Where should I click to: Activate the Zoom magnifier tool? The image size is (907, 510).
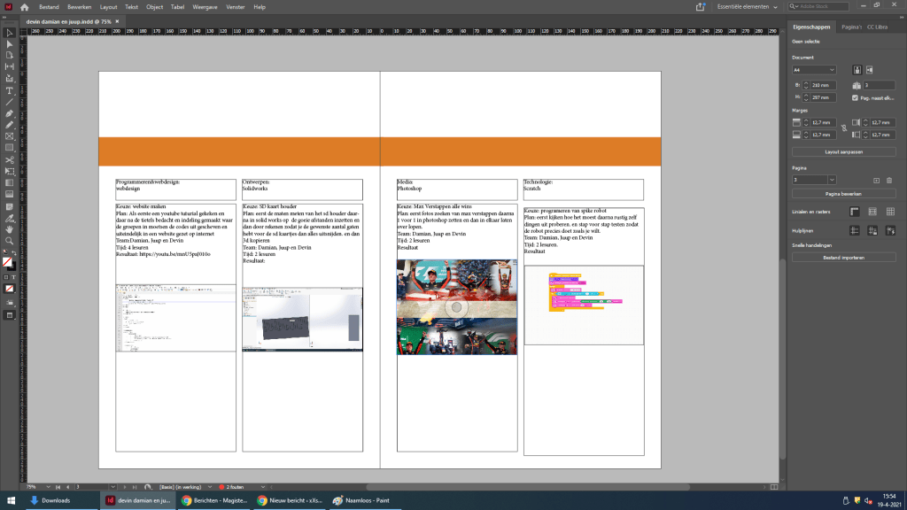pos(9,240)
